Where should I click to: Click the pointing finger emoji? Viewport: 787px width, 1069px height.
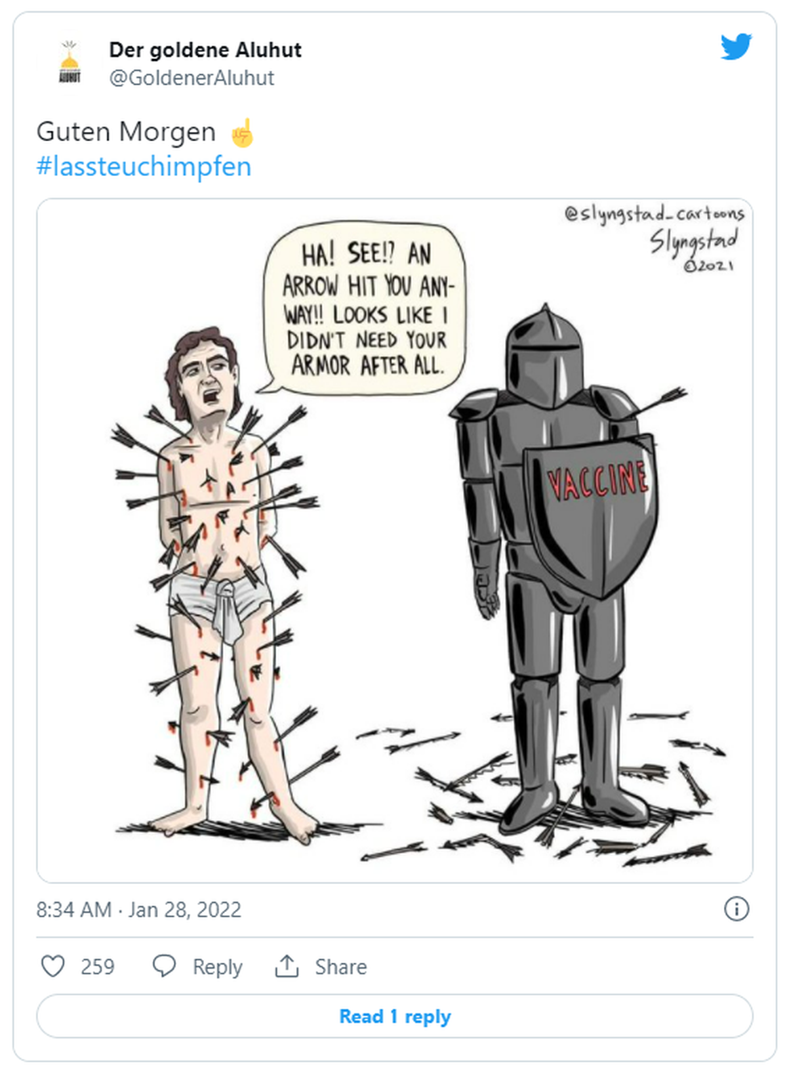pyautogui.click(x=242, y=132)
